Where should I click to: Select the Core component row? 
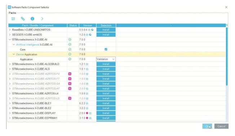click(x=117, y=50)
